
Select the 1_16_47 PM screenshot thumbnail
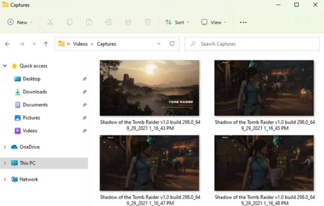(x=150, y=163)
